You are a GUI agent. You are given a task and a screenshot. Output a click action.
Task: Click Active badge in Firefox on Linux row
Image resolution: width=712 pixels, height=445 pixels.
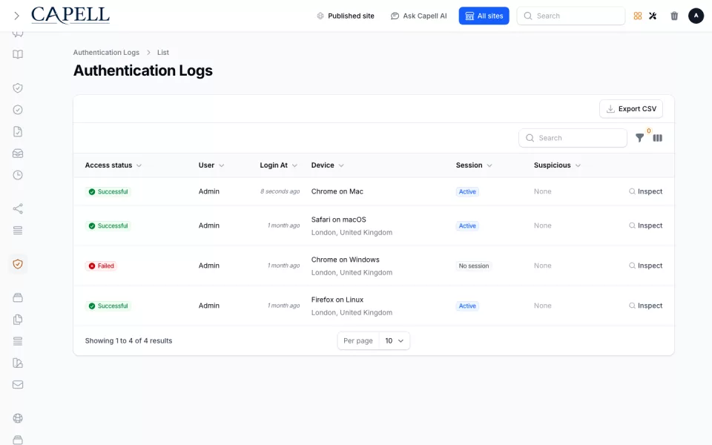[467, 306]
